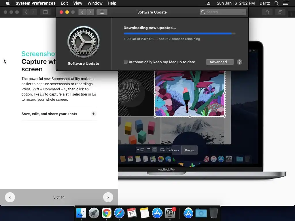Open the System Preferences app menu
The image size is (295, 221).
click(x=35, y=3)
